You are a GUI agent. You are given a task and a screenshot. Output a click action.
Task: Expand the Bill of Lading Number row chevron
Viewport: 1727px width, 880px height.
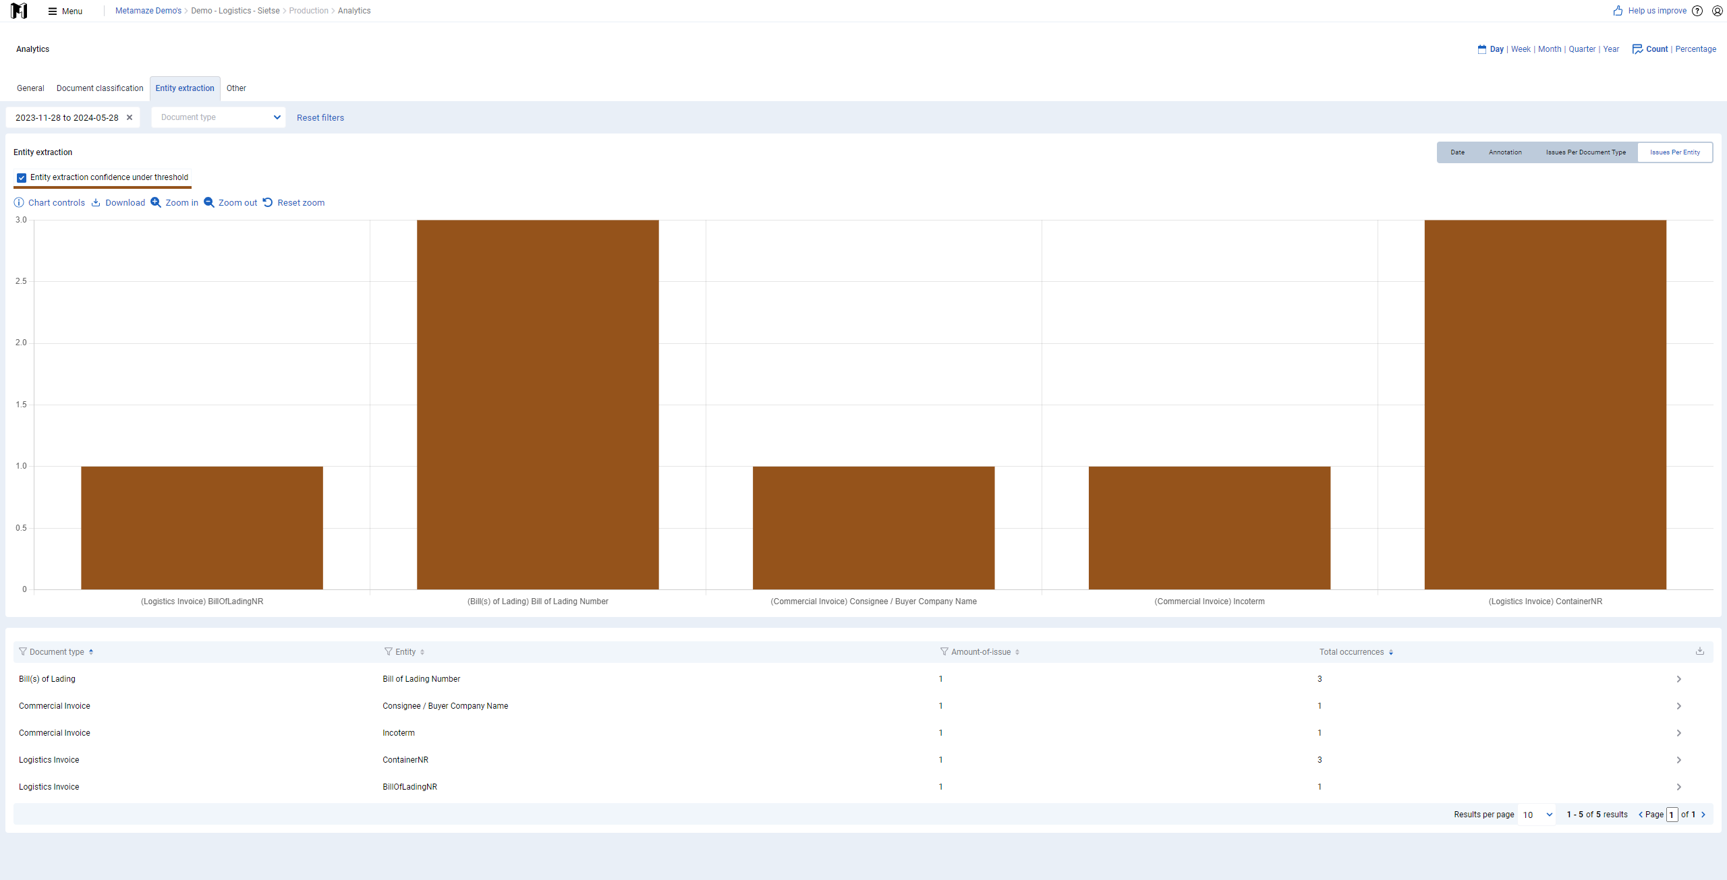(1679, 679)
